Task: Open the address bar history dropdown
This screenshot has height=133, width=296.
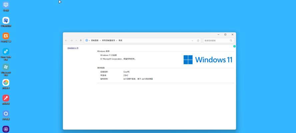Action: 192,41
